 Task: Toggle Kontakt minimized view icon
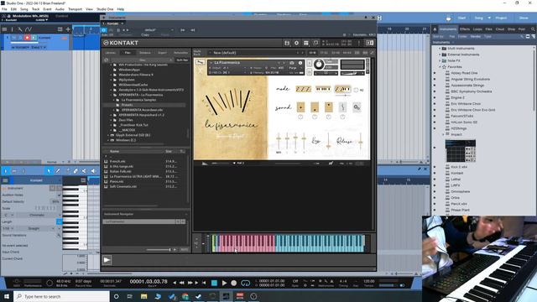coord(315,43)
